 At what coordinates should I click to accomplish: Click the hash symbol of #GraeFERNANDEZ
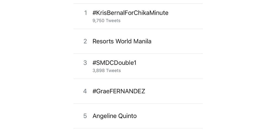pos(94,91)
